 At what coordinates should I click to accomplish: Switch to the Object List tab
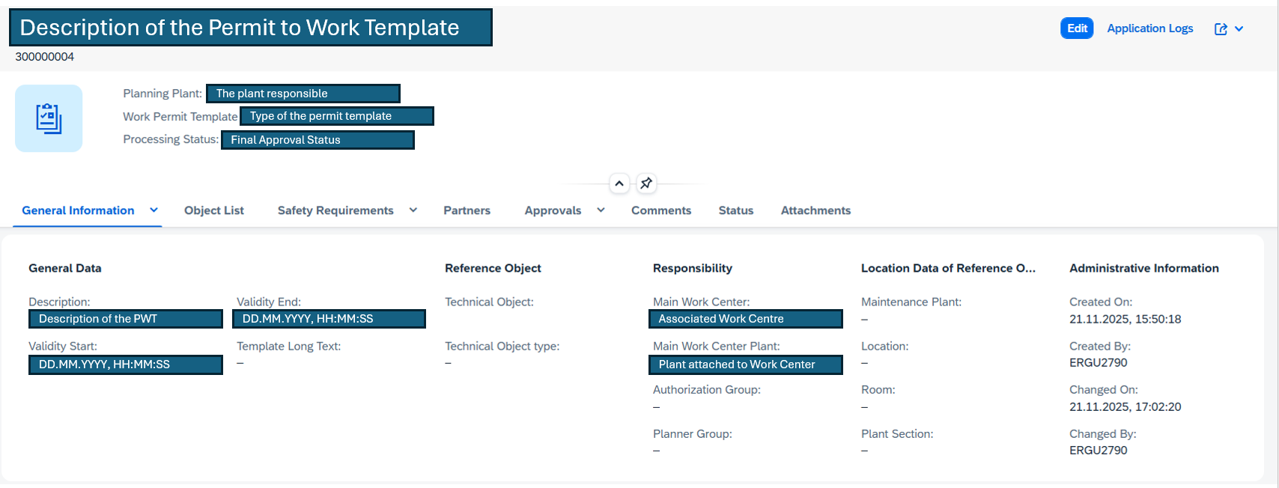[x=214, y=210]
